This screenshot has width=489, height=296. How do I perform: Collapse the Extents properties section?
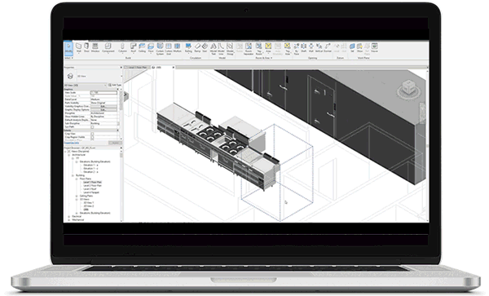click(118, 130)
